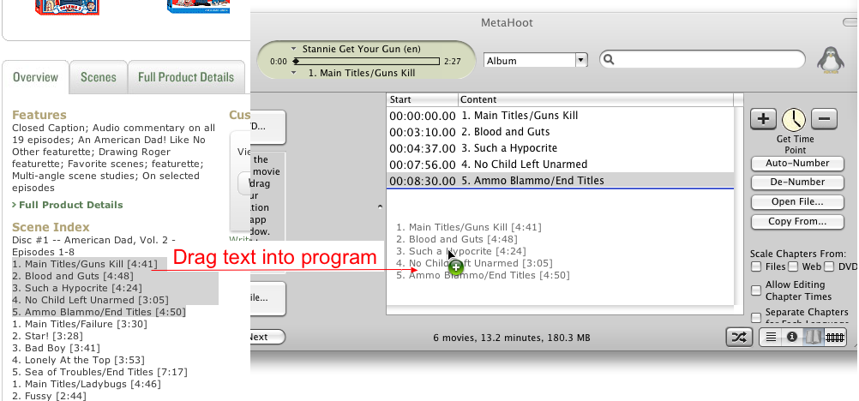Select row 2. Blood and Guts in table
859x401 pixels.
(560, 132)
